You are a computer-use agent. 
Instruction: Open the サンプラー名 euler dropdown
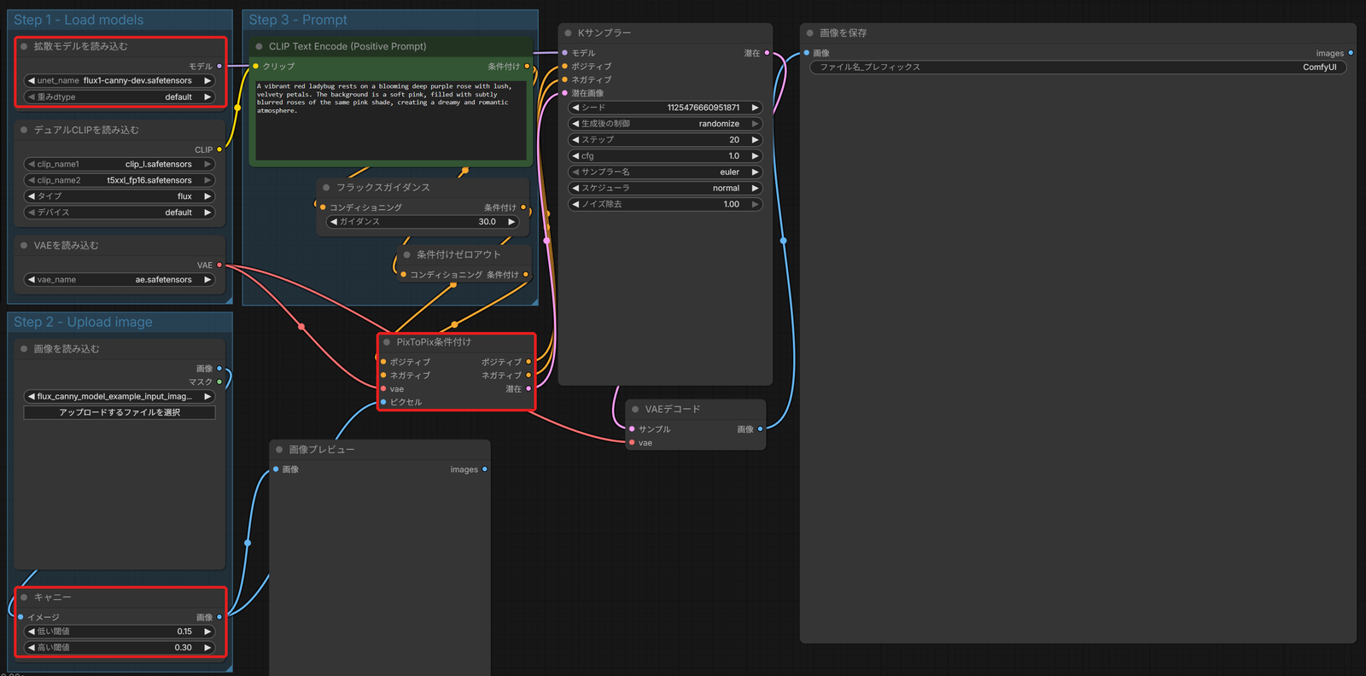[665, 172]
